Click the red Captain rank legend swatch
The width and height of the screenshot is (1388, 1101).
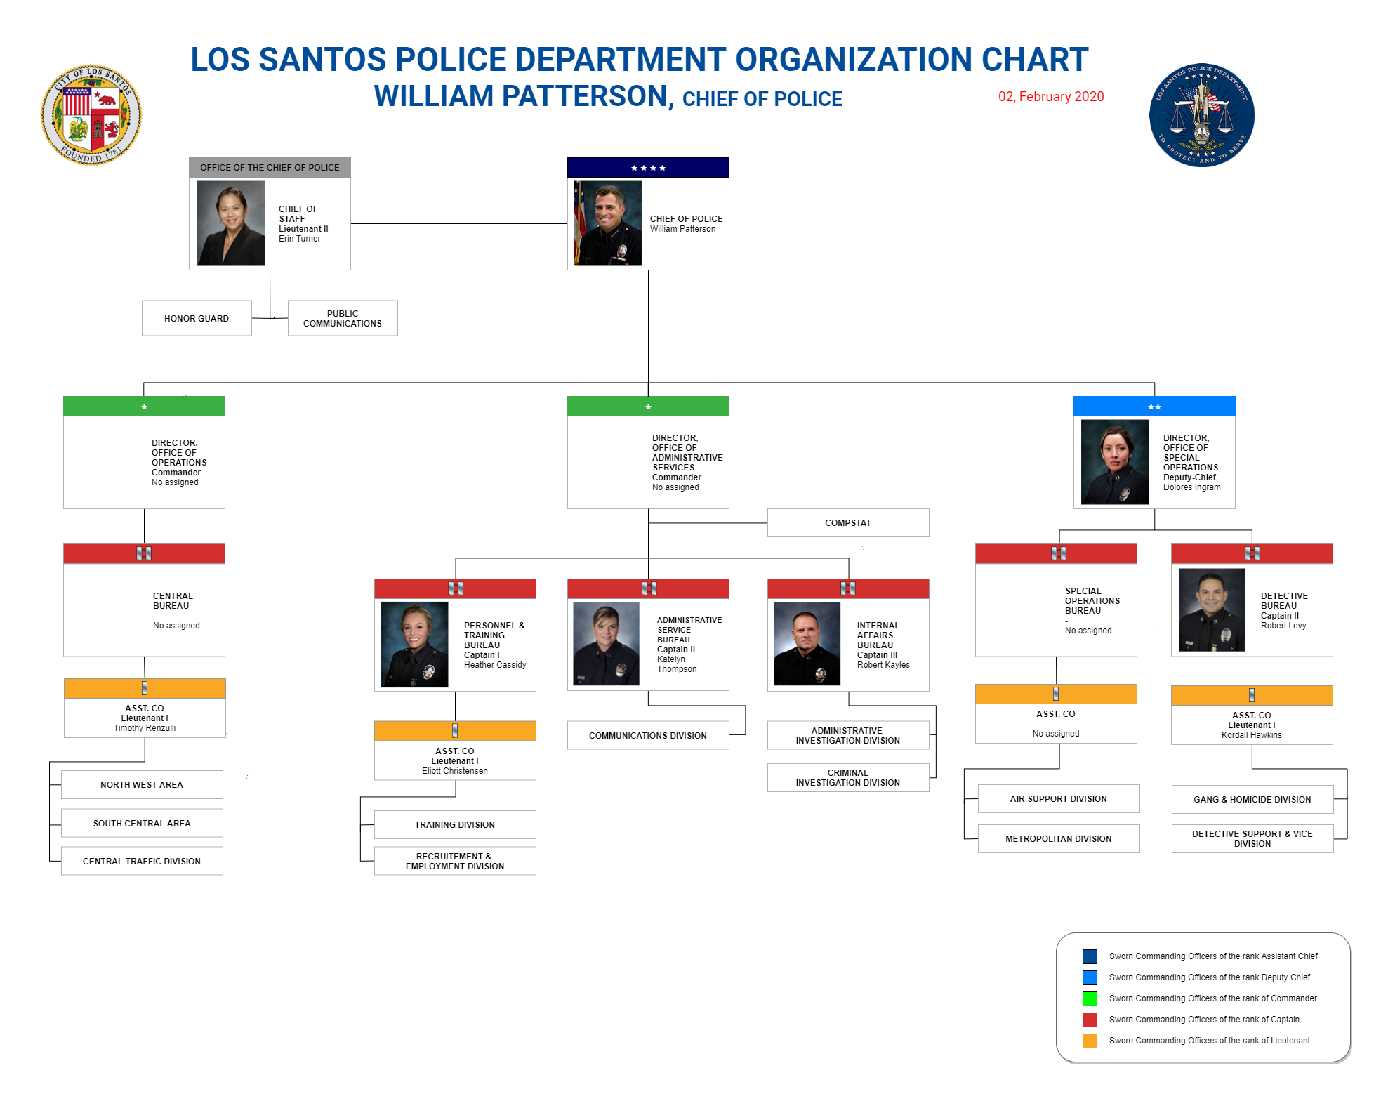pos(1089,1020)
